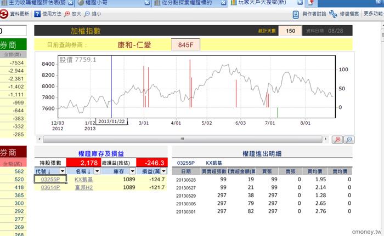The image size is (384, 236).
Task: Click the blue 2013/01/22 chart date marker
Action: click(x=111, y=122)
